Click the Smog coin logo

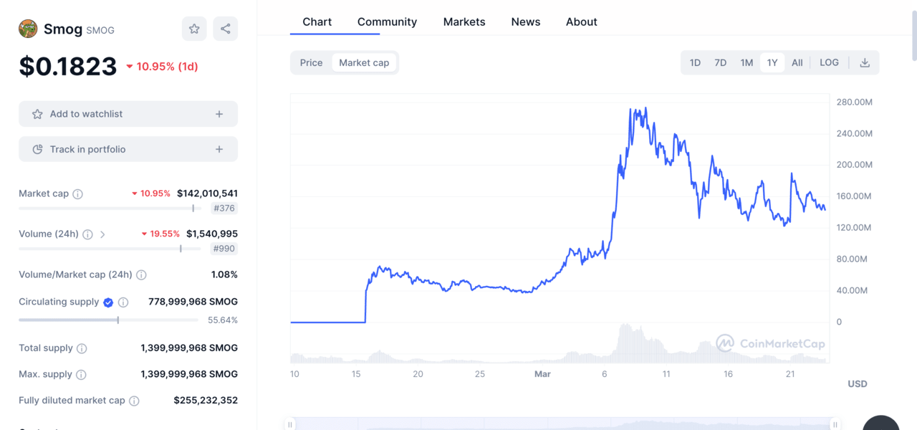click(x=28, y=29)
